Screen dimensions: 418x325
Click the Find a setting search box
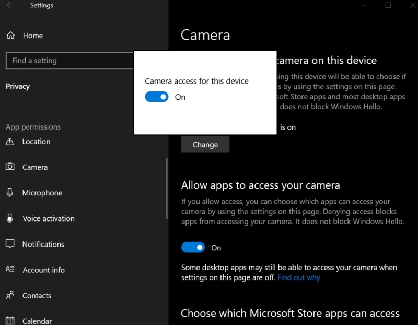coord(68,61)
